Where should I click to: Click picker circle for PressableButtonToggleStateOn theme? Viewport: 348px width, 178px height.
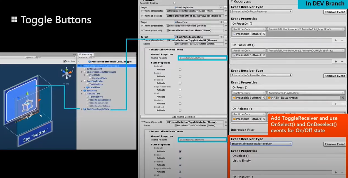226,122
